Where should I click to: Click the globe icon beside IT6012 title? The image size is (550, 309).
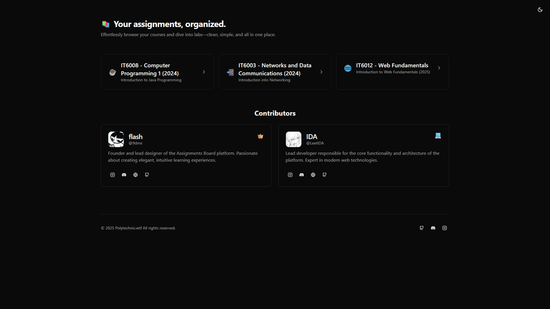coord(347,68)
